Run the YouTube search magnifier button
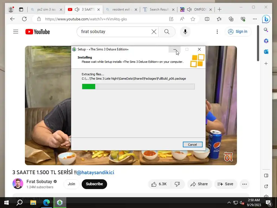Viewport: 277px width, 208px height. pyautogui.click(x=167, y=32)
